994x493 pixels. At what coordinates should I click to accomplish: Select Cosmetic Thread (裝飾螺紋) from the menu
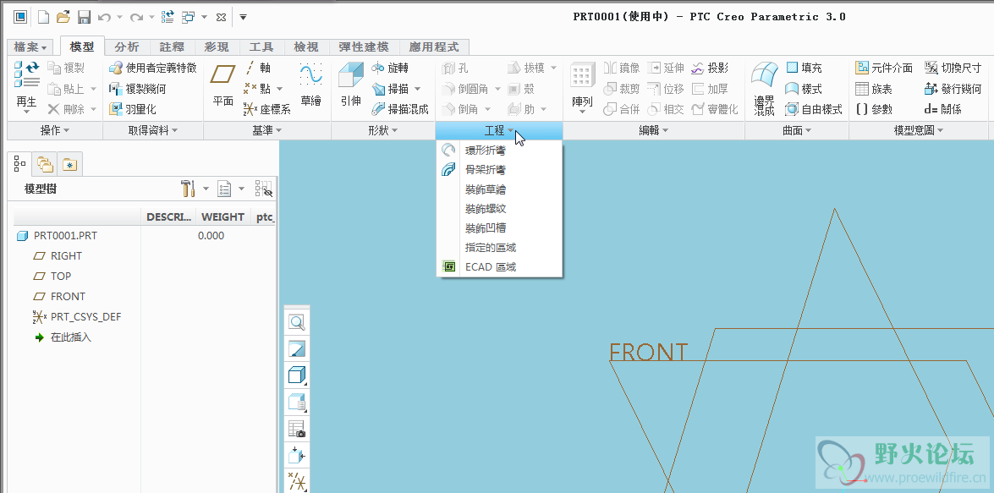[499, 209]
